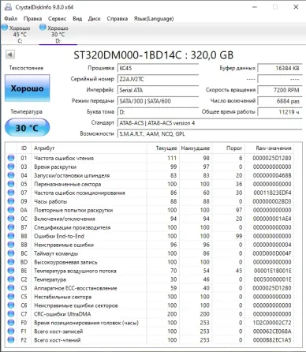Click status icon for C5 Нестабильные сектора
Viewport: 306px width, 352px height.
tap(11, 297)
